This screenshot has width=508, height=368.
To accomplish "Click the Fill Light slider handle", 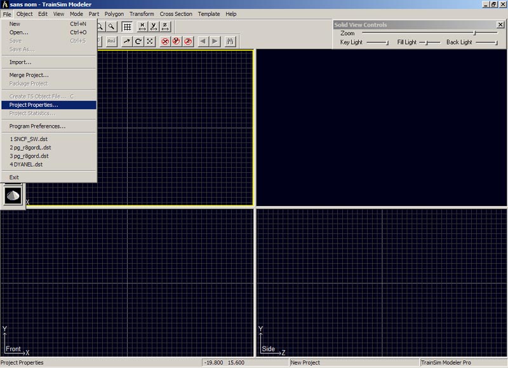I will 427,43.
